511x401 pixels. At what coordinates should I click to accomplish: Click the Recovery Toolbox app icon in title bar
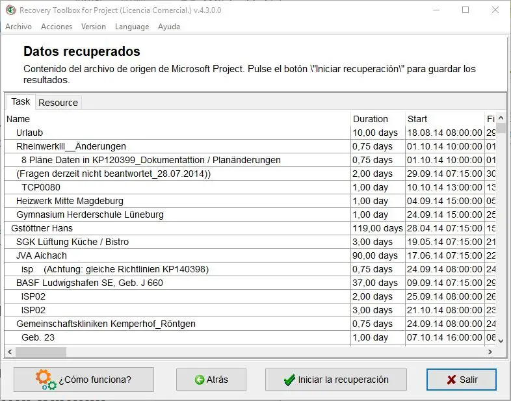pyautogui.click(x=11, y=10)
